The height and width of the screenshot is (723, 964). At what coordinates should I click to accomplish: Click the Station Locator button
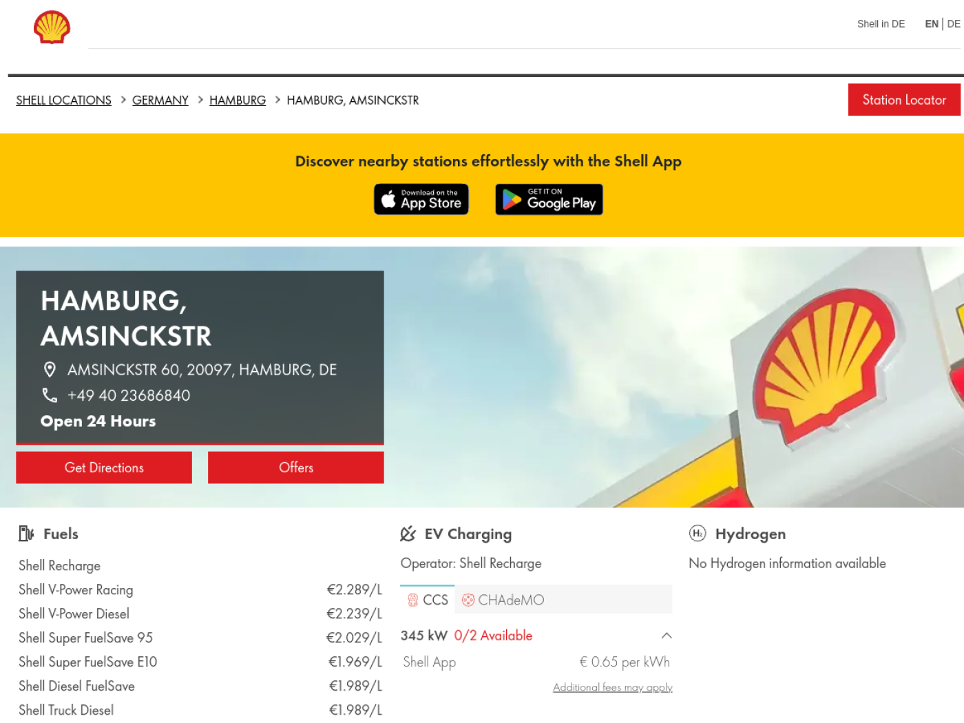pyautogui.click(x=904, y=100)
